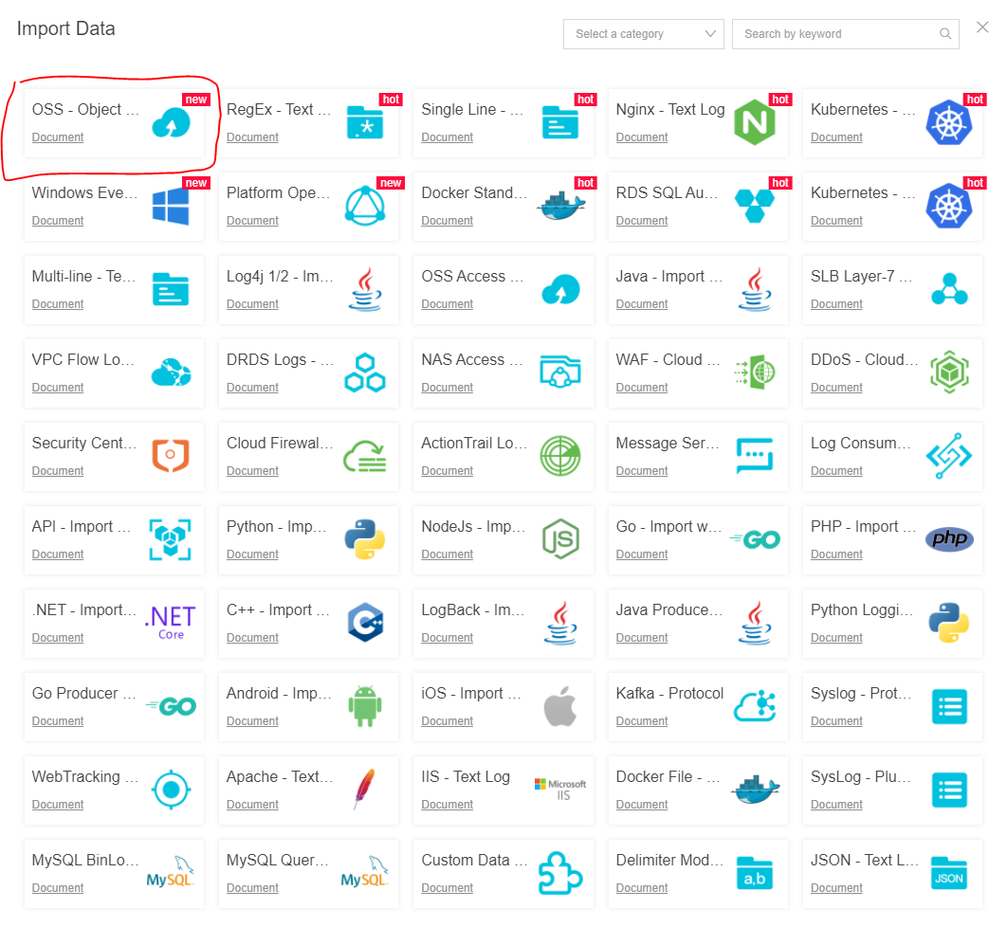Click the .NET Core logo
Image resolution: width=1007 pixels, height=927 pixels.
(x=171, y=622)
